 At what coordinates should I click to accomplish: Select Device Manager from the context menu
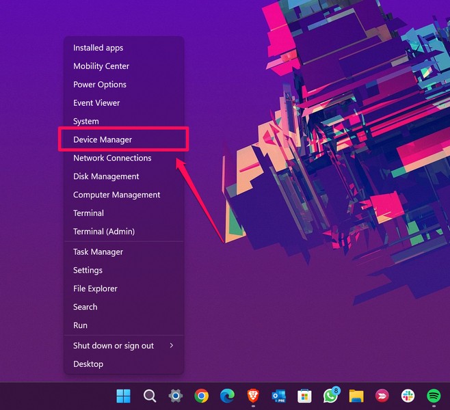[x=103, y=139]
